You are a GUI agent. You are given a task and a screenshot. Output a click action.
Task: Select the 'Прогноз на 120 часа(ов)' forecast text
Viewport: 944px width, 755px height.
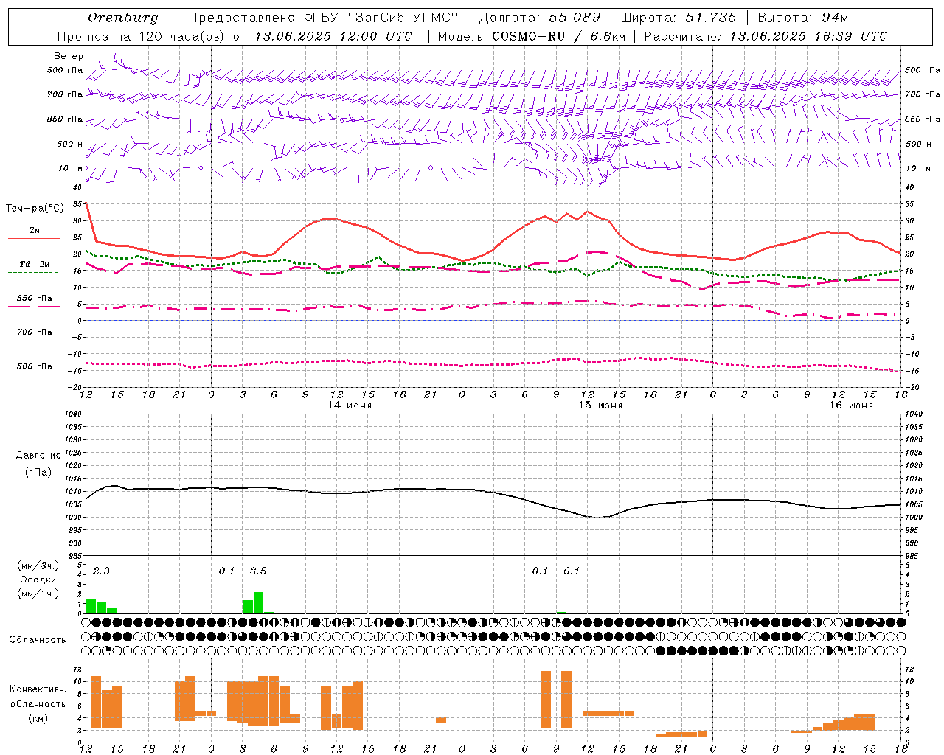click(x=142, y=36)
